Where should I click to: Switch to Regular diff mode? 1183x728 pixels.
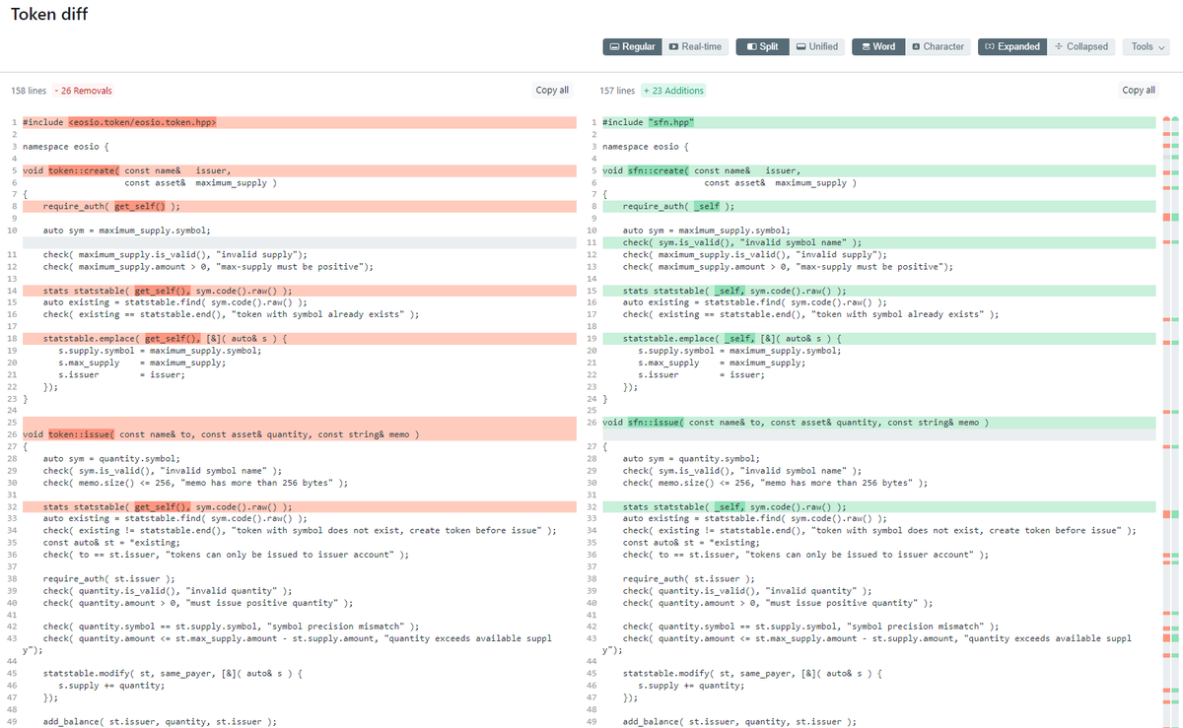[632, 46]
